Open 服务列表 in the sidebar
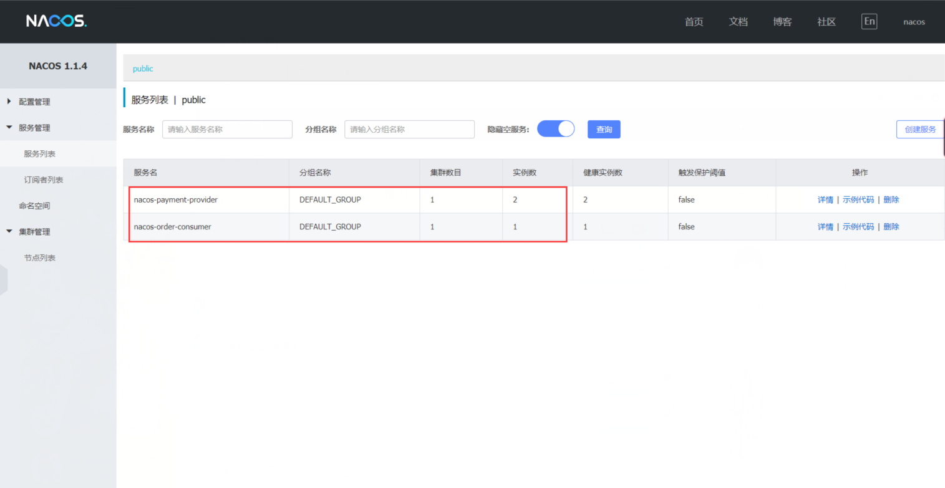 (40, 154)
